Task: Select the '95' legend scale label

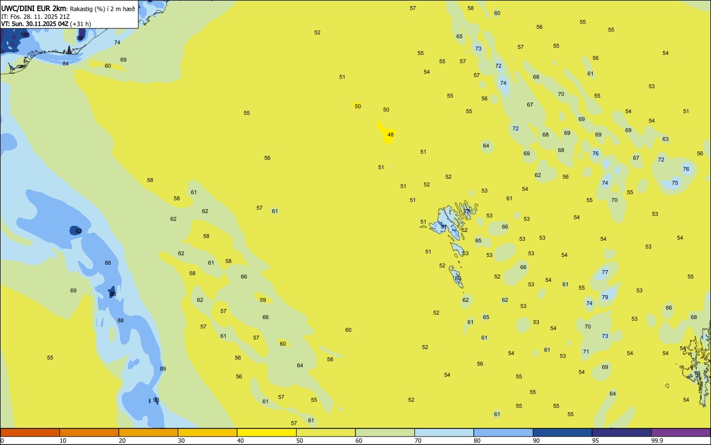Action: [595, 441]
